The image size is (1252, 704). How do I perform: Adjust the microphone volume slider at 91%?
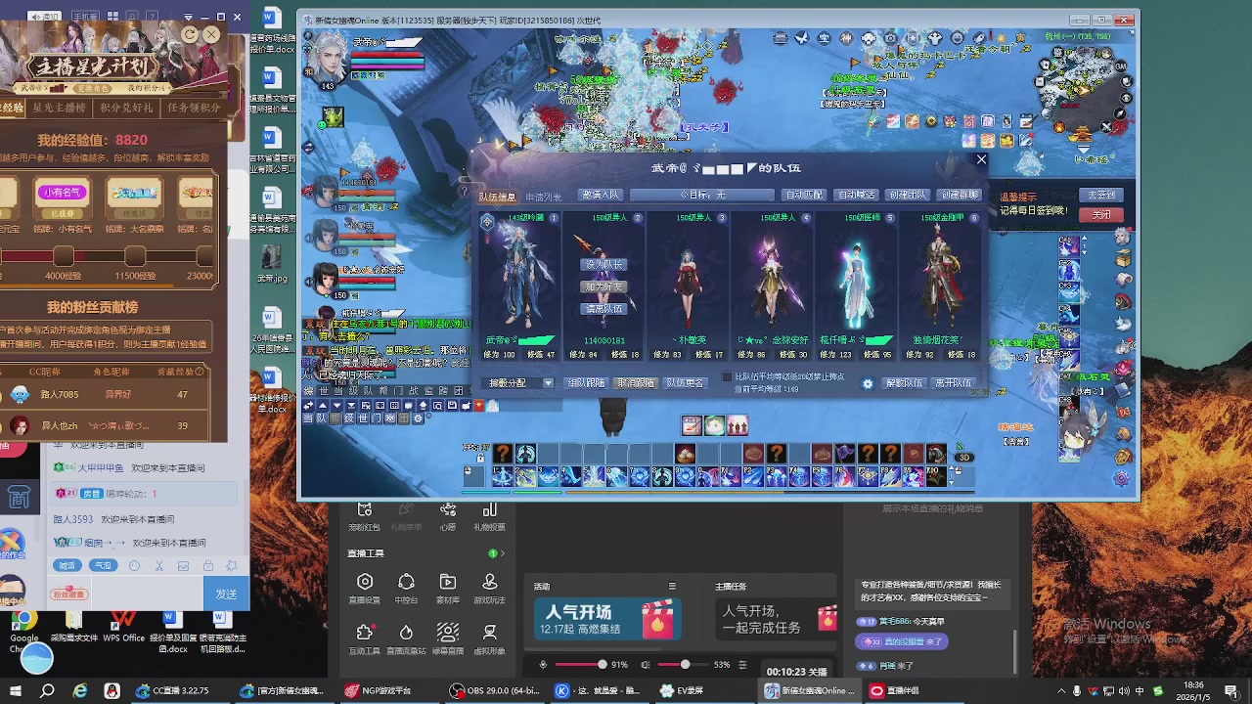click(603, 665)
